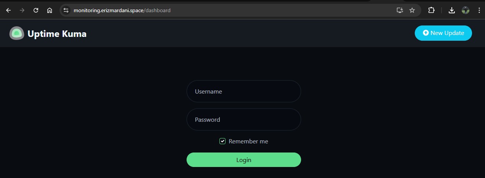
Task: Click the Remember me label text
Action: click(248, 141)
